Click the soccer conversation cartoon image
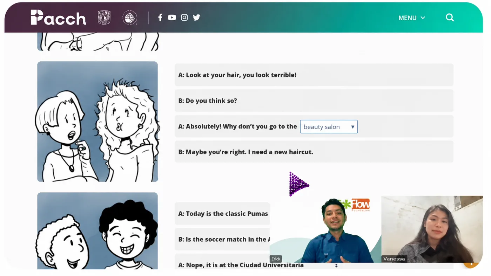 click(x=97, y=231)
